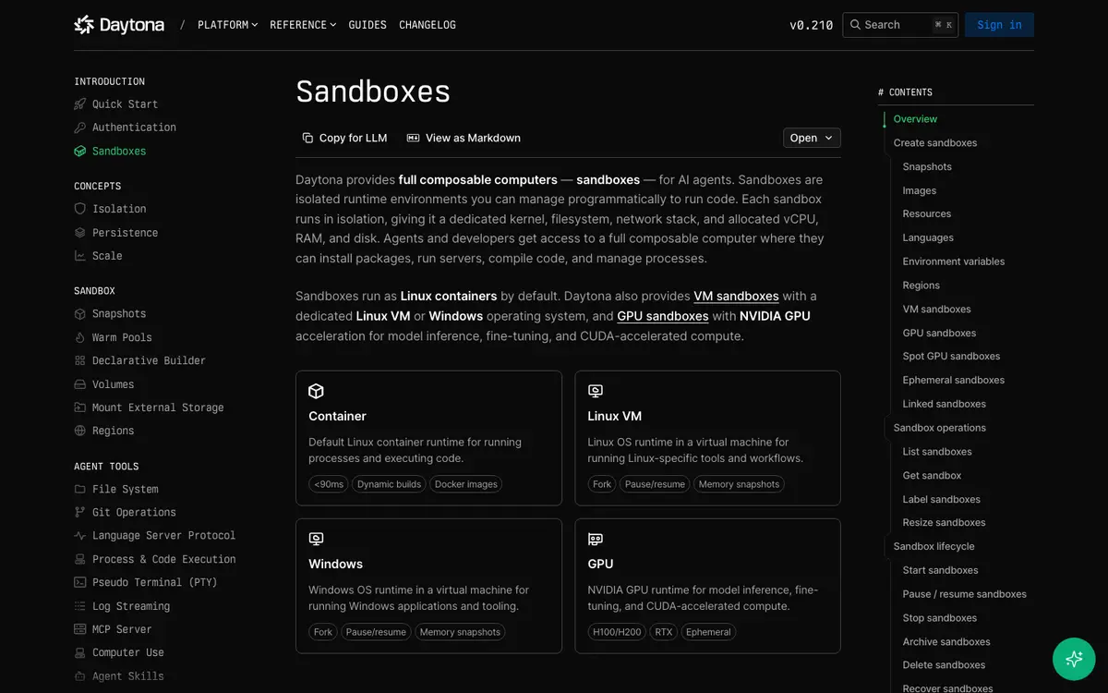Viewport: 1108px width, 693px height.
Task: Click the Declarative Builder icon
Action: [80, 360]
